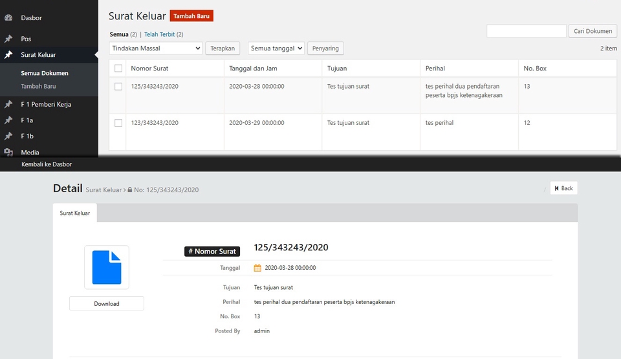Click the # Nomor Surat black label

(x=212, y=251)
